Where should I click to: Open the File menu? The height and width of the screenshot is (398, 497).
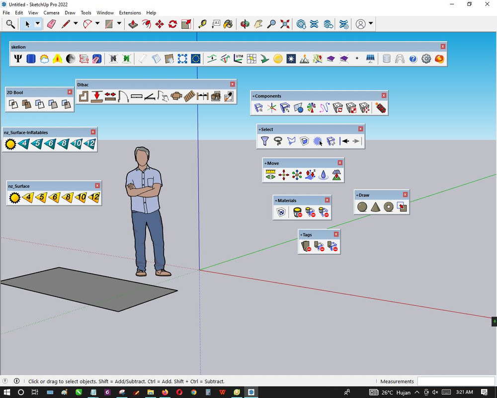click(6, 13)
